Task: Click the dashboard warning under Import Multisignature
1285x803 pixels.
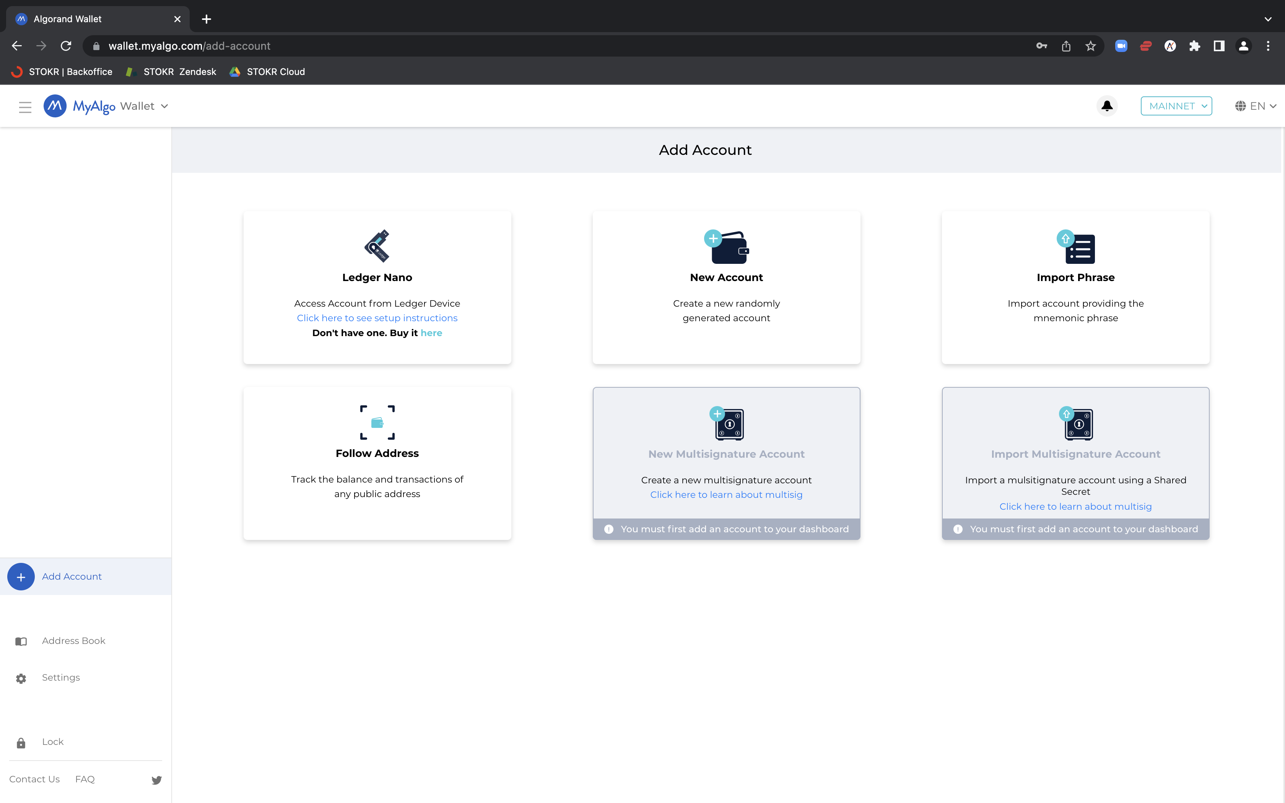Action: pyautogui.click(x=1075, y=530)
